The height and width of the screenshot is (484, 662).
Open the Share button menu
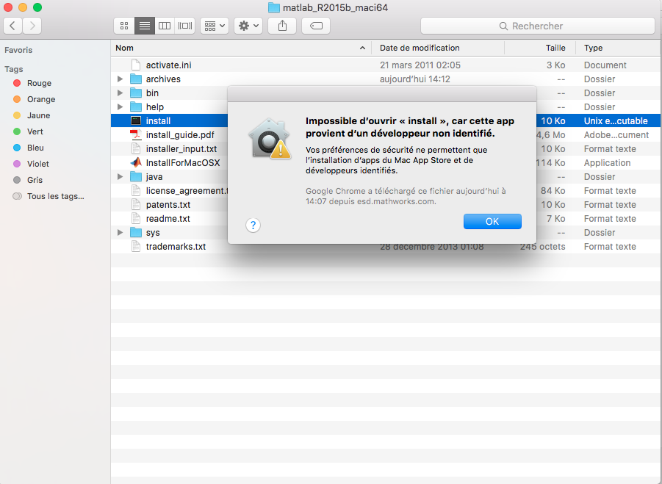point(282,26)
